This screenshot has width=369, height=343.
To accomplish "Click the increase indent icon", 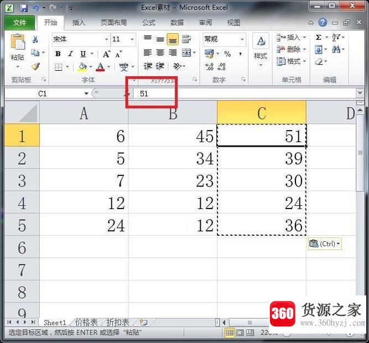I will [160, 66].
